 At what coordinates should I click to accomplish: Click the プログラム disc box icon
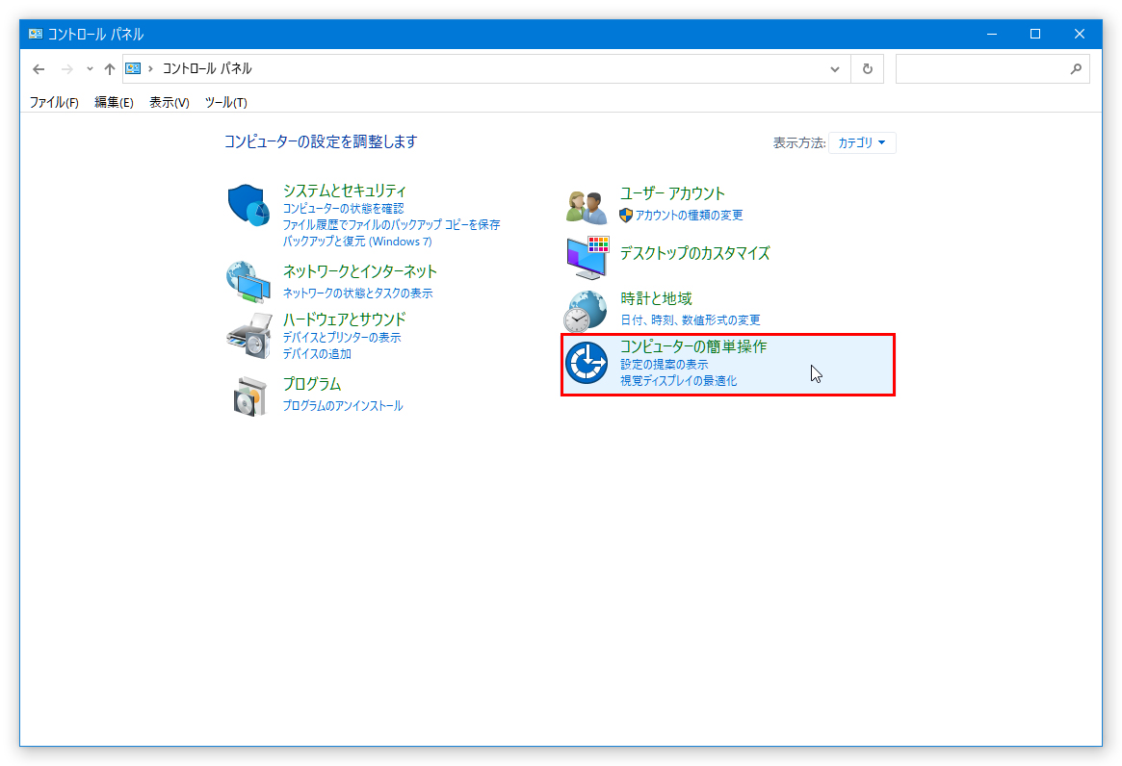click(x=249, y=396)
